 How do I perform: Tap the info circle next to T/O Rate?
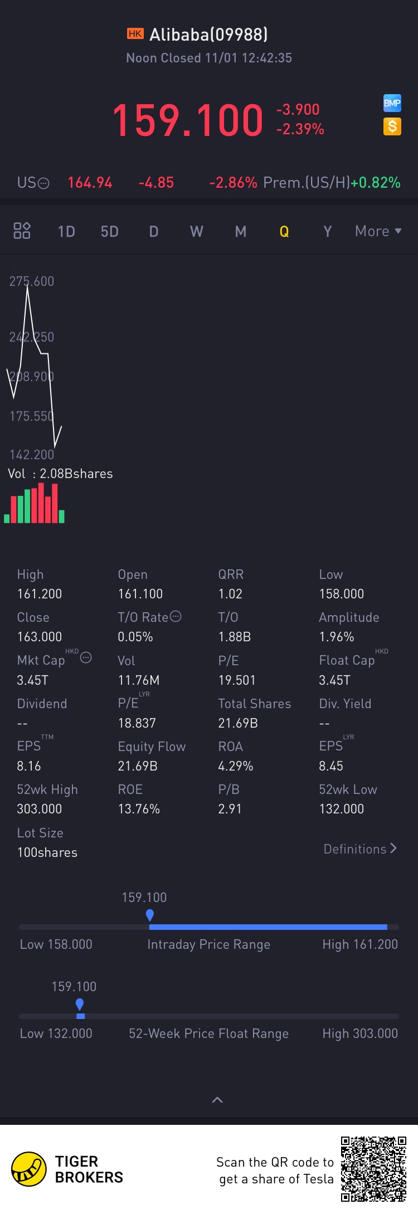pos(176,616)
